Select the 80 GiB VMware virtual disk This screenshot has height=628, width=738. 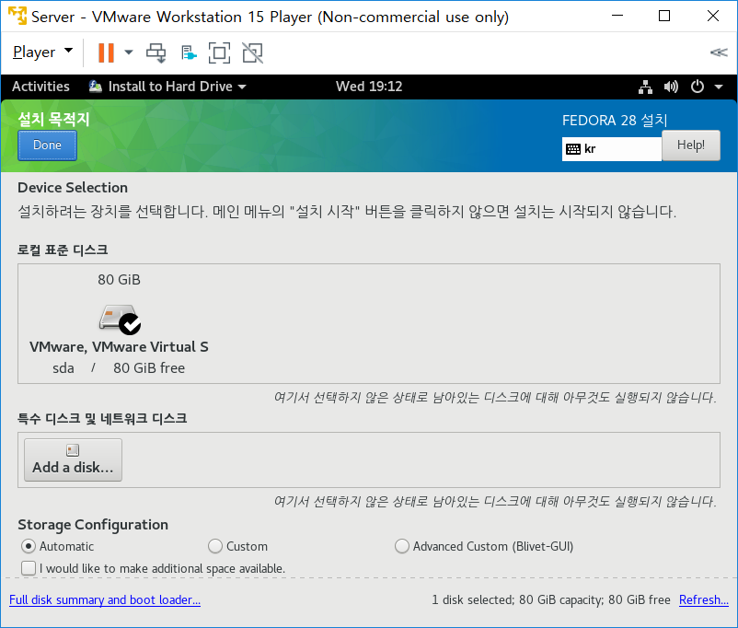(x=119, y=323)
